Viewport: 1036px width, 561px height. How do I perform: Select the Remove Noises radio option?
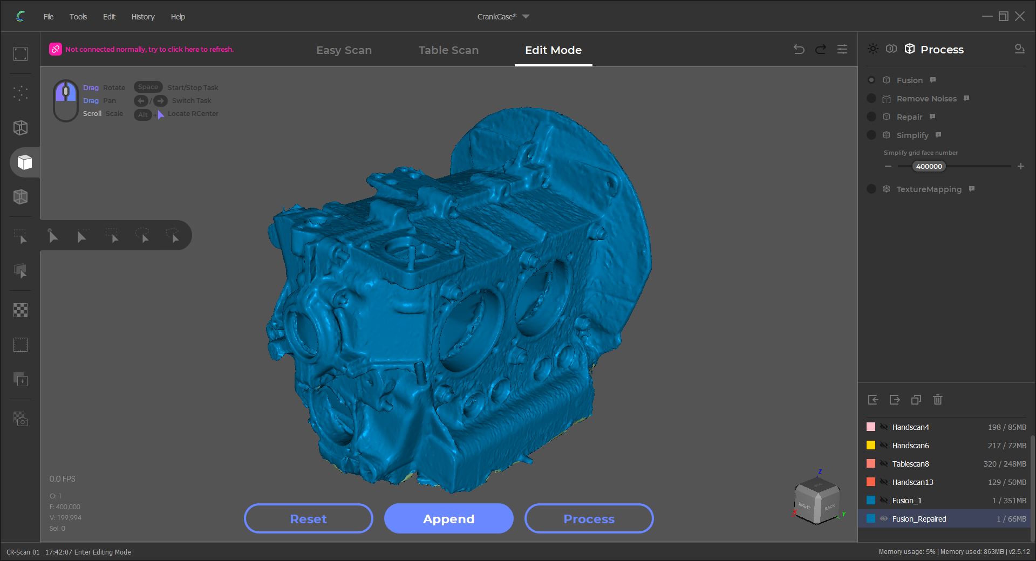tap(871, 98)
